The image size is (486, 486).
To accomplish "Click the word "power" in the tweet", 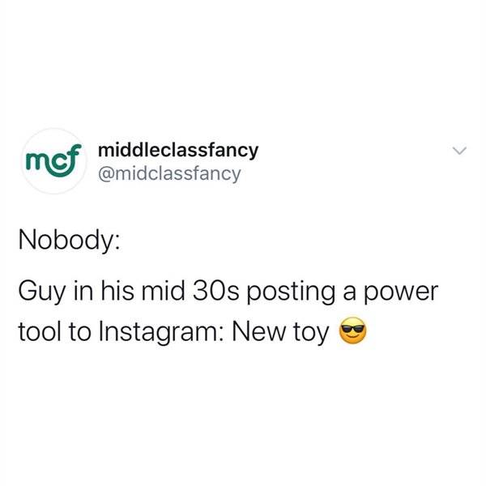I will coord(401,292).
